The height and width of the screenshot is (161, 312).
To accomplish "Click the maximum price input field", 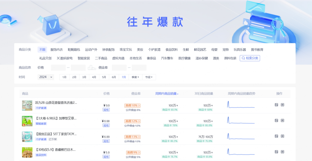I will [78, 68].
